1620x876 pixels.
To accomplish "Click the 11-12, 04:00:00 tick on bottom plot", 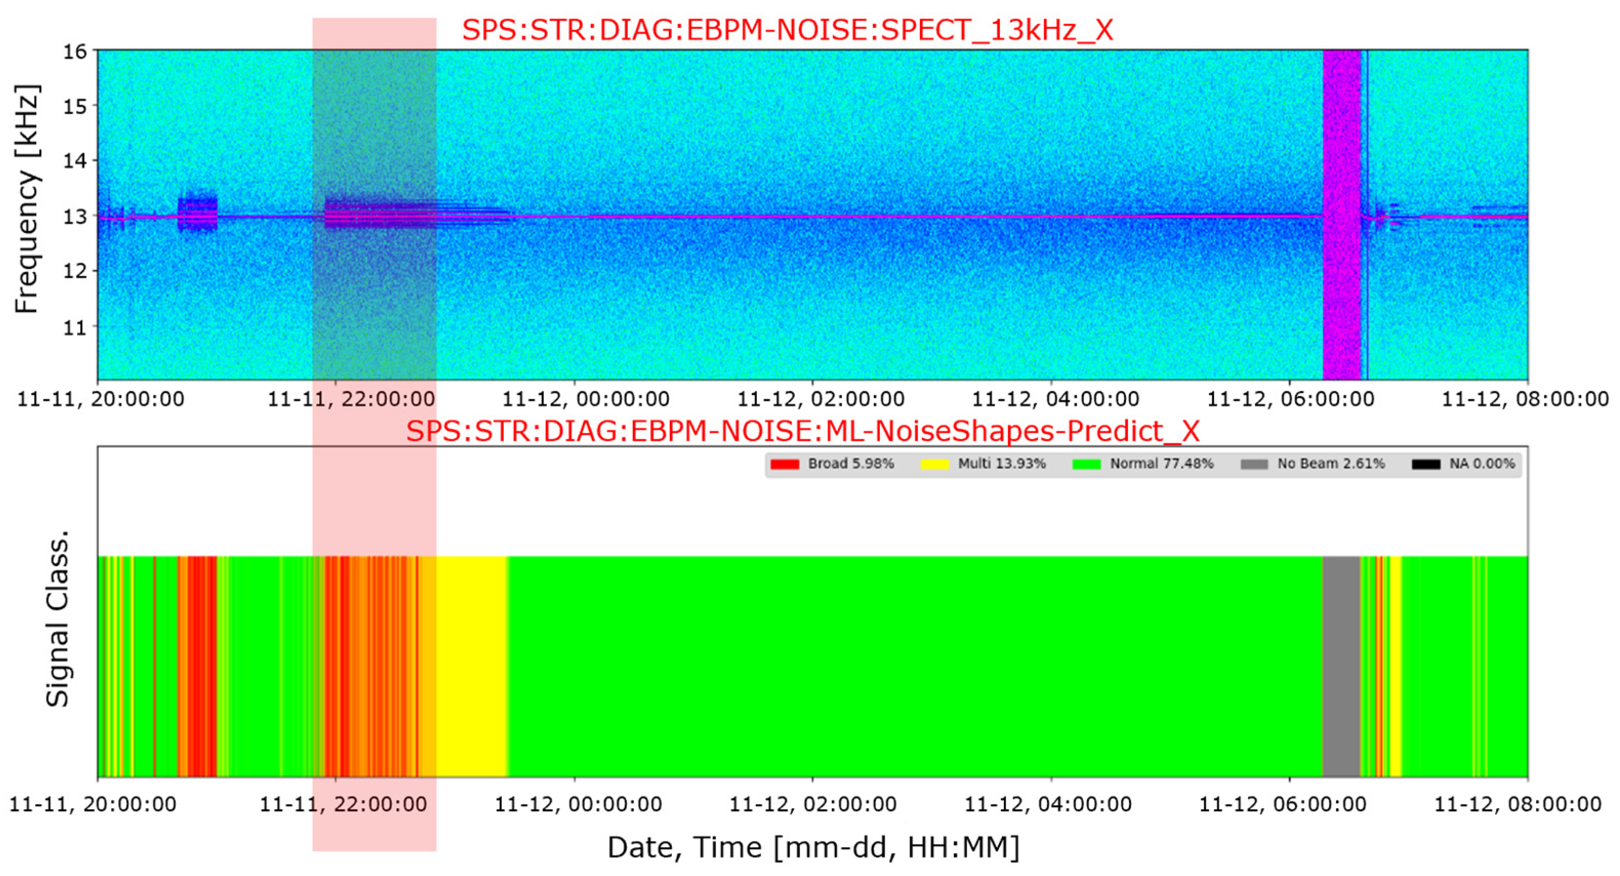I will tap(1048, 804).
